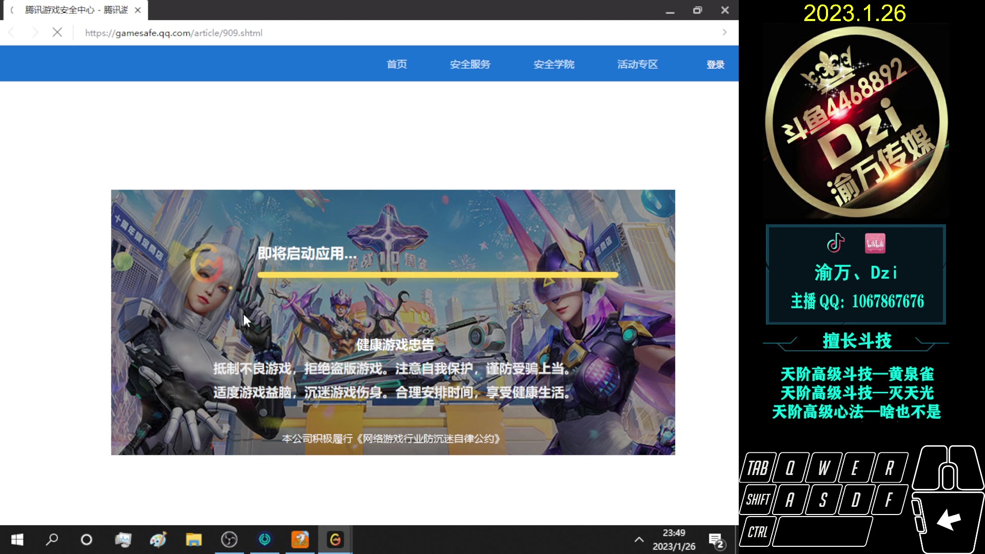Open the teal circular app on taskbar

click(265, 540)
